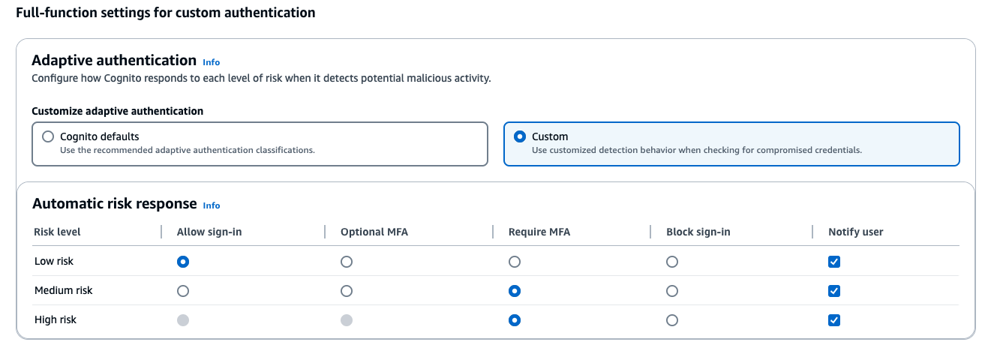This screenshot has height=348, width=991.
Task: Click the Medium risk row label
Action: point(64,291)
